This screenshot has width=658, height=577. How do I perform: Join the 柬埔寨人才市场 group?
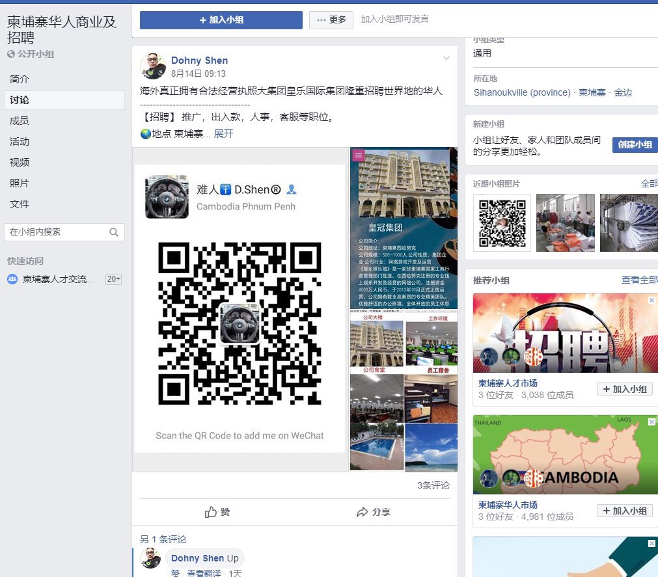pyautogui.click(x=624, y=389)
